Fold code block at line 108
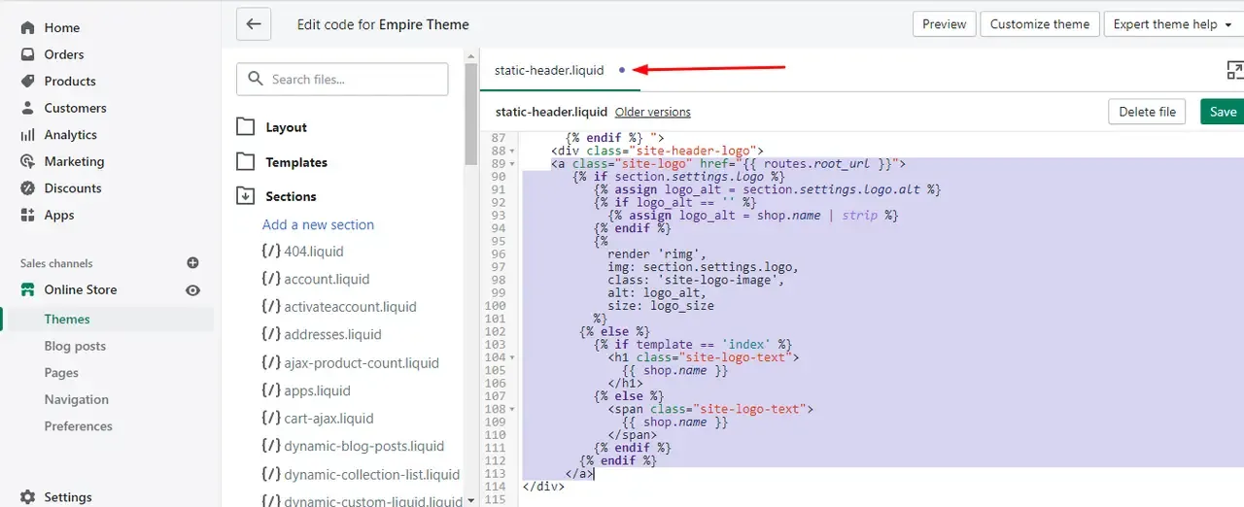This screenshot has width=1244, height=507. [512, 410]
